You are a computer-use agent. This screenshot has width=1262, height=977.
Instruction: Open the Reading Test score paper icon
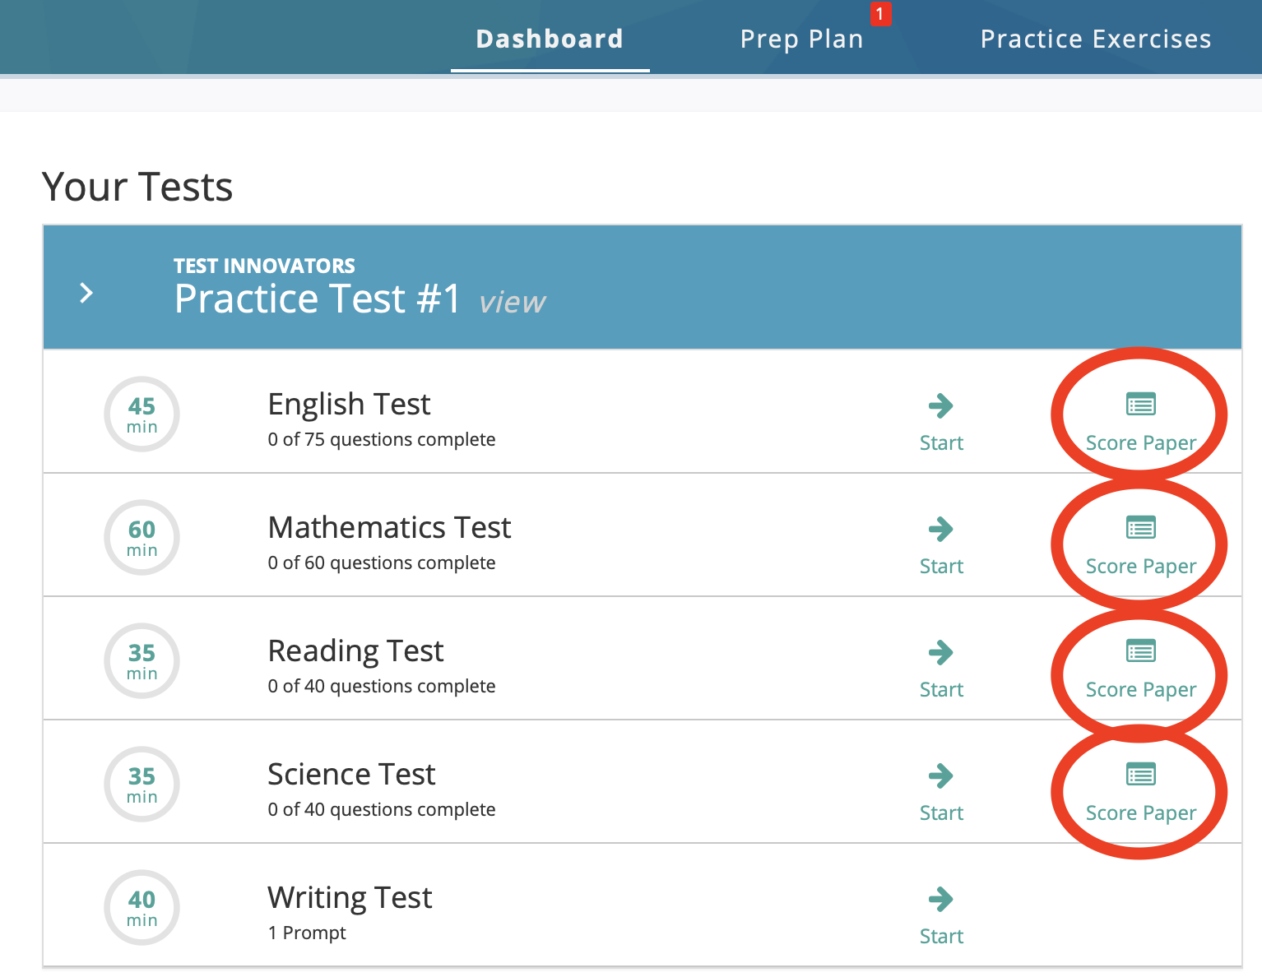click(x=1140, y=651)
